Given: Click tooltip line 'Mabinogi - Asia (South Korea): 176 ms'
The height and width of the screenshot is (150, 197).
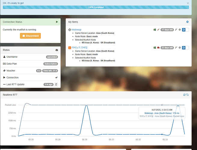Looking at the screenshot, I should click(162, 113).
